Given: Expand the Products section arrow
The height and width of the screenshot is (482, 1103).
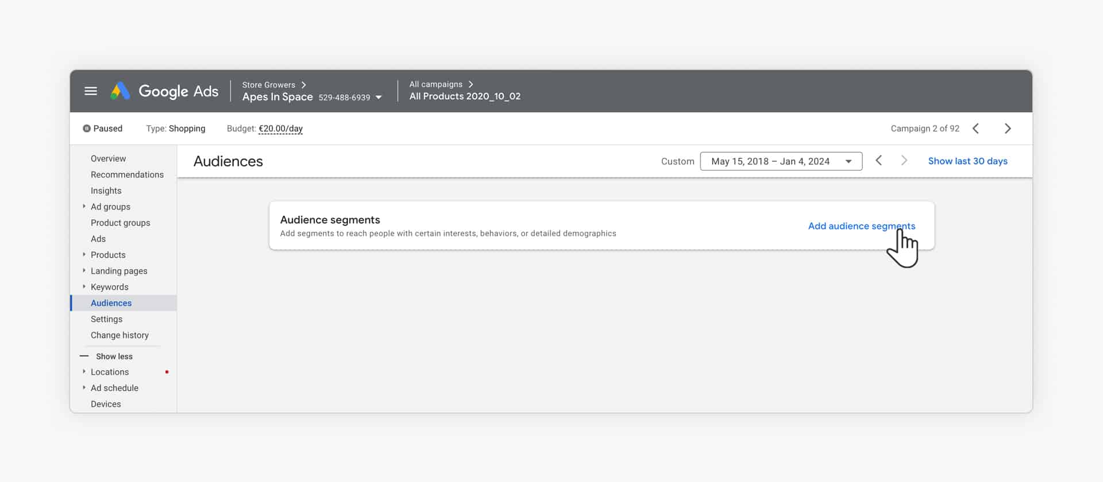Looking at the screenshot, I should (84, 255).
